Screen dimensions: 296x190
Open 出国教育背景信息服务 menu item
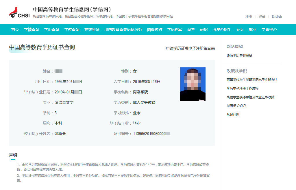tap(123, 29)
